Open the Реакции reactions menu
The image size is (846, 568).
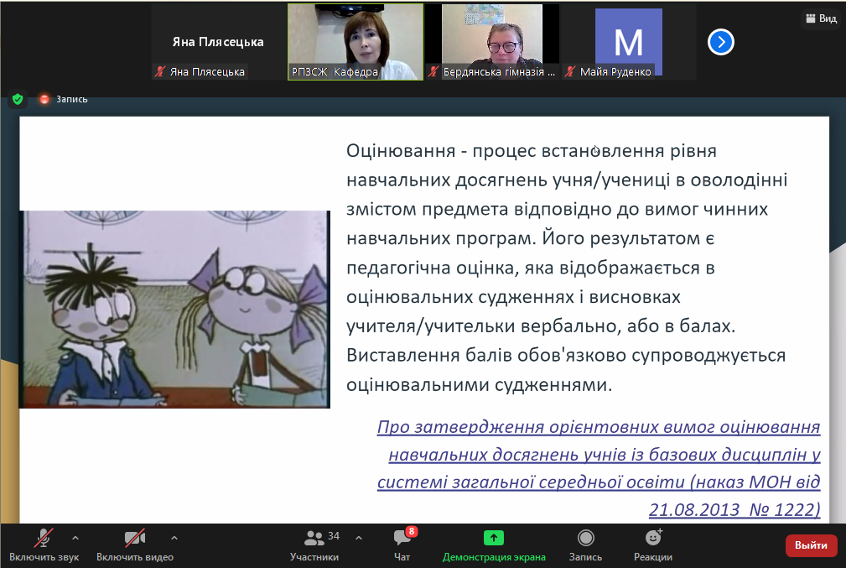tap(653, 545)
